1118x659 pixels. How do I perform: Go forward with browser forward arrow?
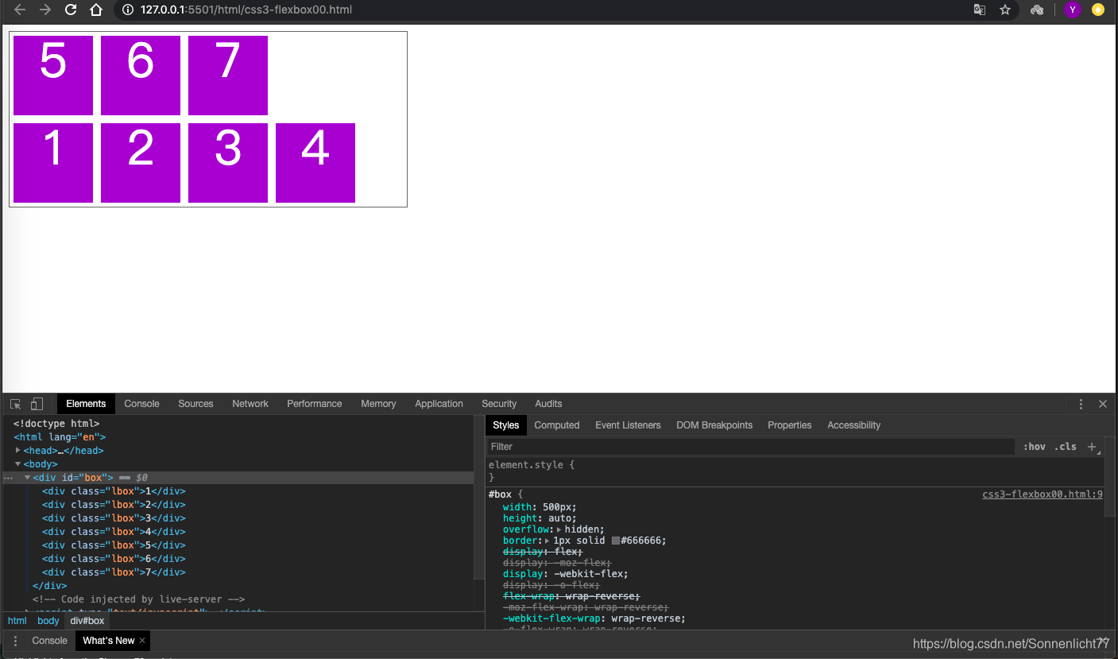coord(45,10)
